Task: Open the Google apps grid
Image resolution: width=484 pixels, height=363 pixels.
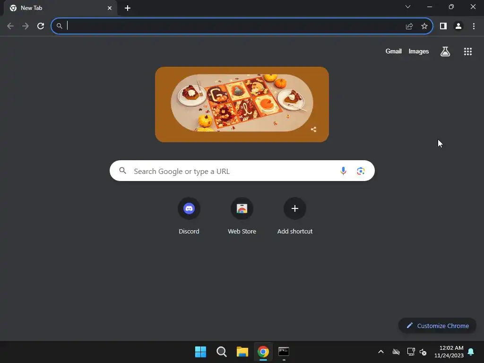Action: click(x=468, y=52)
